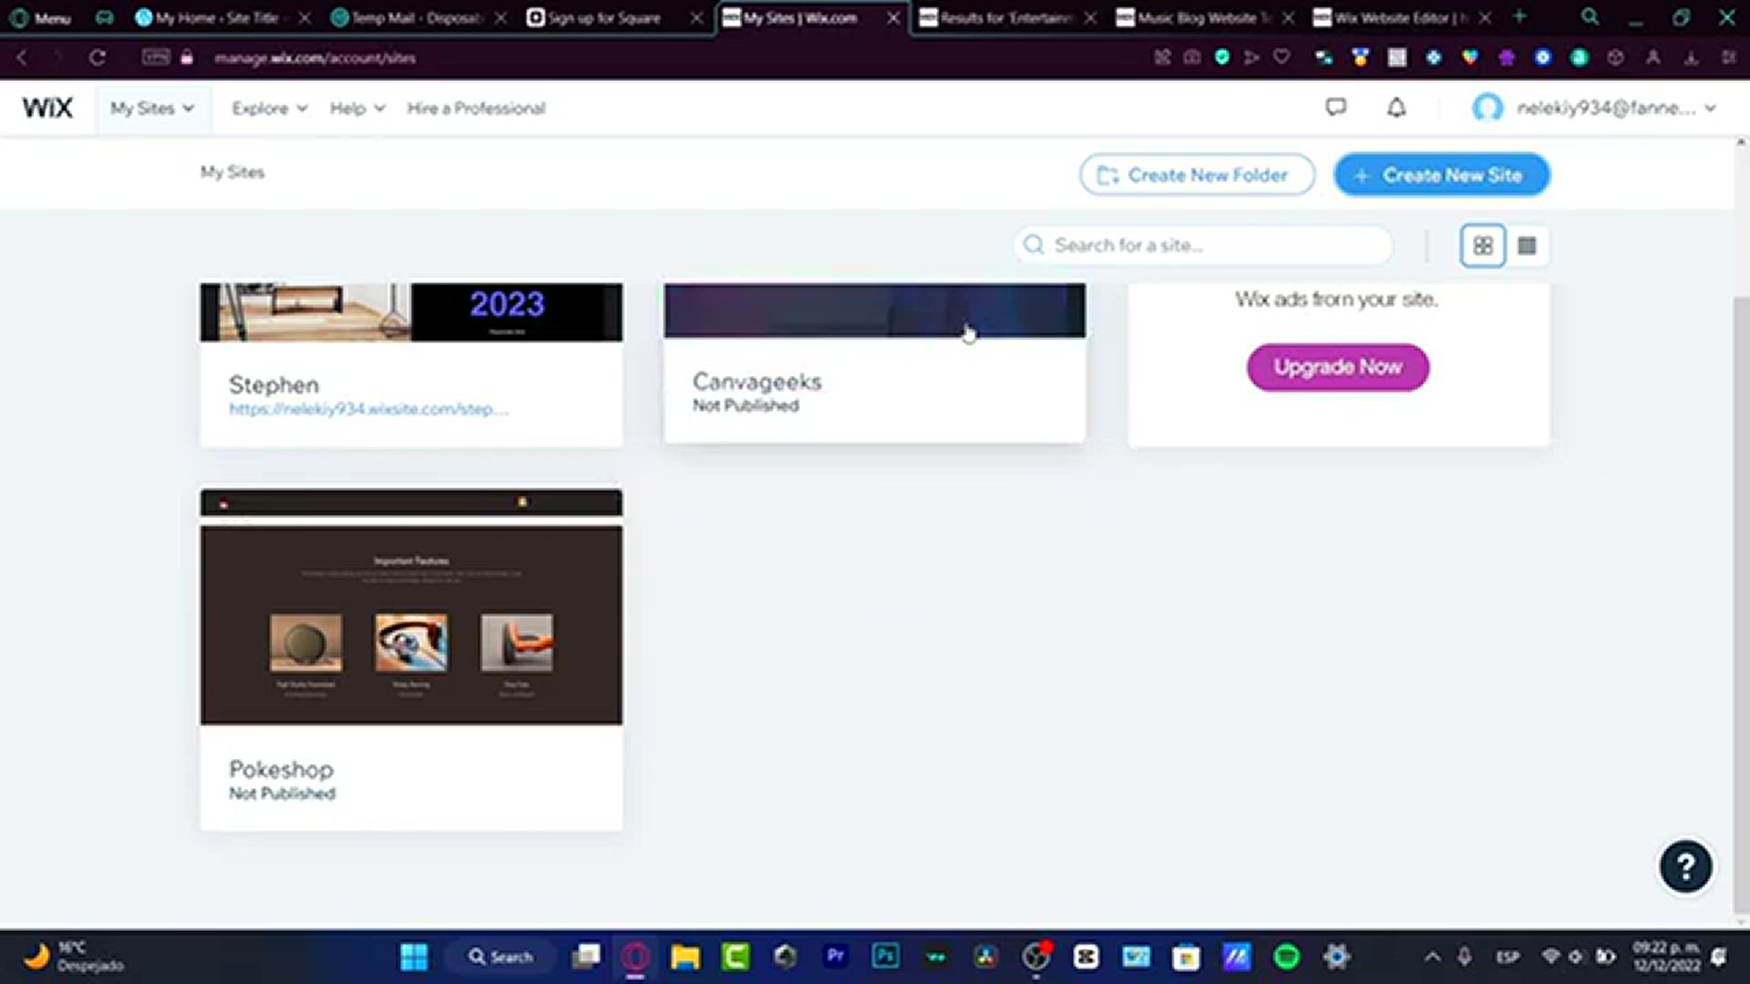
Task: Open the Opera Menu button
Action: 41,17
